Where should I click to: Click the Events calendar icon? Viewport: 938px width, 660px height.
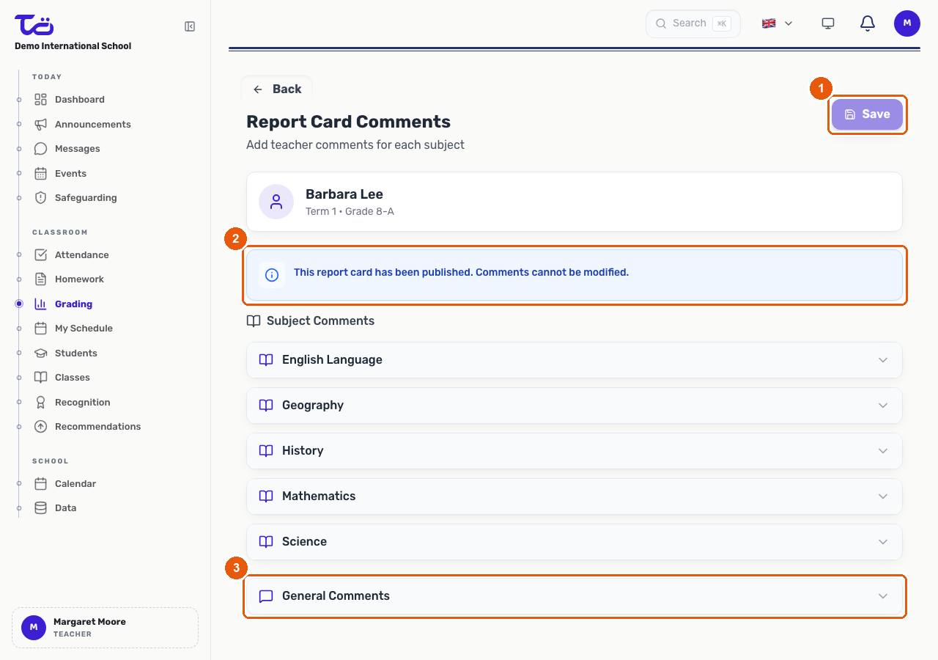pos(41,173)
